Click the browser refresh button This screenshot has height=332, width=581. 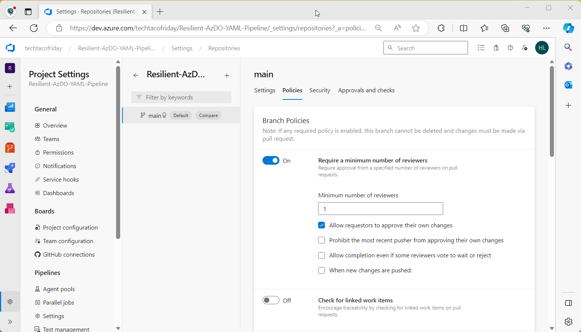34,28
